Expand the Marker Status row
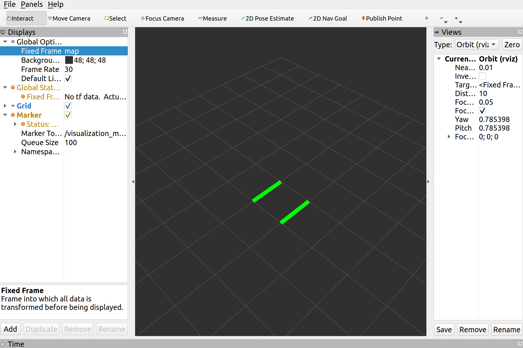The image size is (523, 348). pyautogui.click(x=15, y=124)
